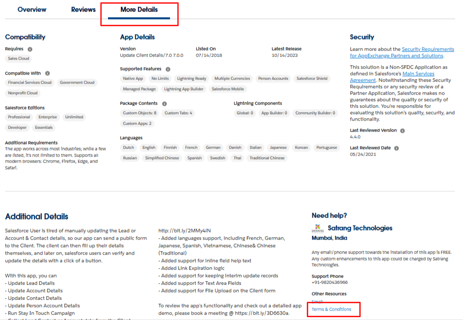Click the Multiple Currencies feature tag
The width and height of the screenshot is (463, 320).
[x=232, y=78]
